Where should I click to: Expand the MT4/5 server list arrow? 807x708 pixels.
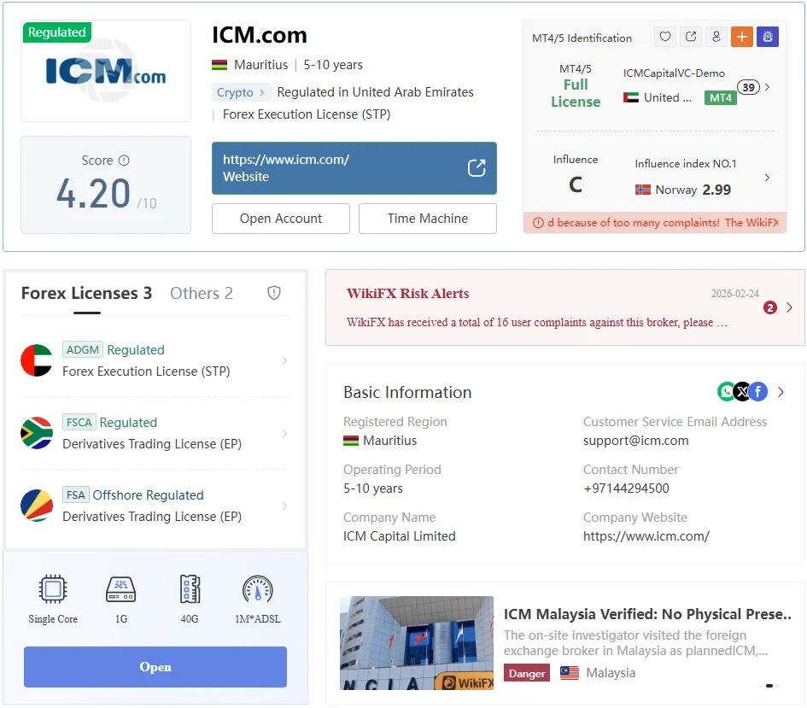[x=768, y=87]
